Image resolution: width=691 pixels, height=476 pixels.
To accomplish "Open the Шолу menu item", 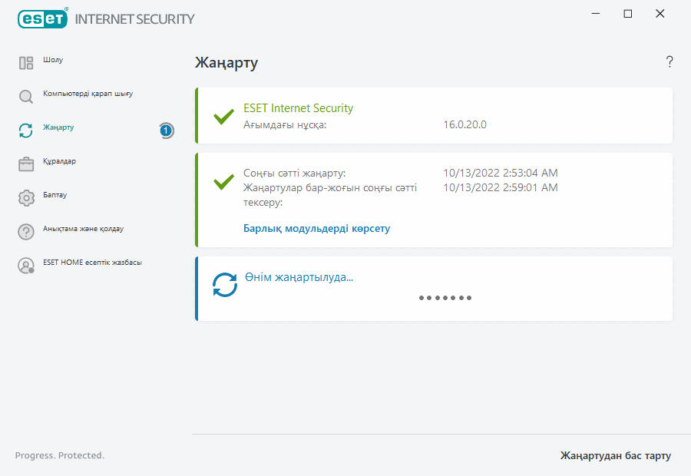I will 53,60.
